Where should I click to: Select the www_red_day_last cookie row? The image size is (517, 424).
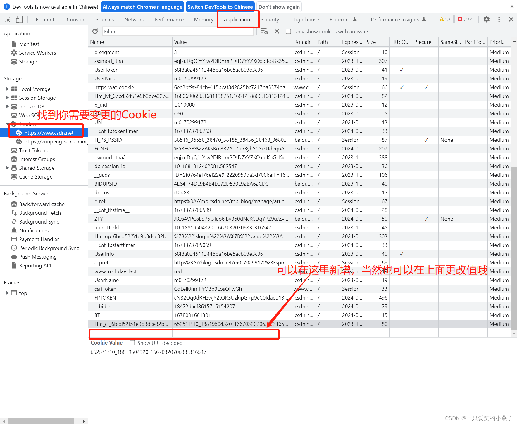click(299, 271)
